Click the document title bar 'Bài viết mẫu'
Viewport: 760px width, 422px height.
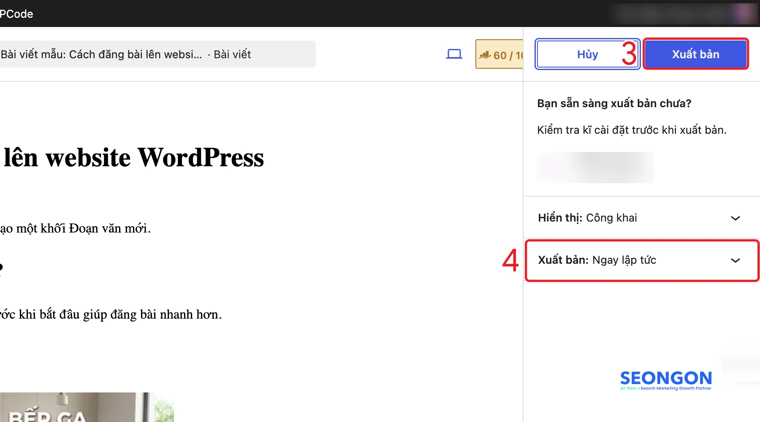point(157,54)
